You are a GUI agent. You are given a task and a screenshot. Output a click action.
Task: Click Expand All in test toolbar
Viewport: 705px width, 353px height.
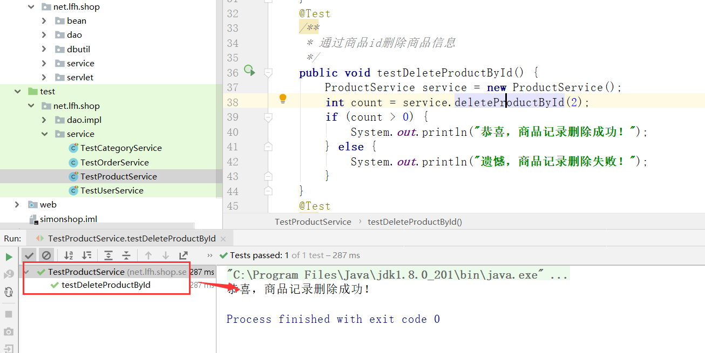coord(109,255)
